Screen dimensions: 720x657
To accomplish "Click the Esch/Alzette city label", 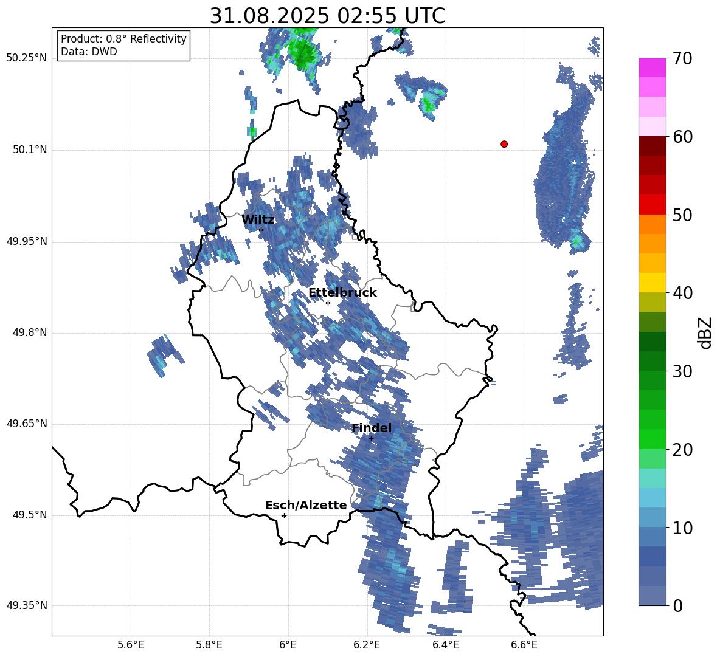I will [x=306, y=505].
